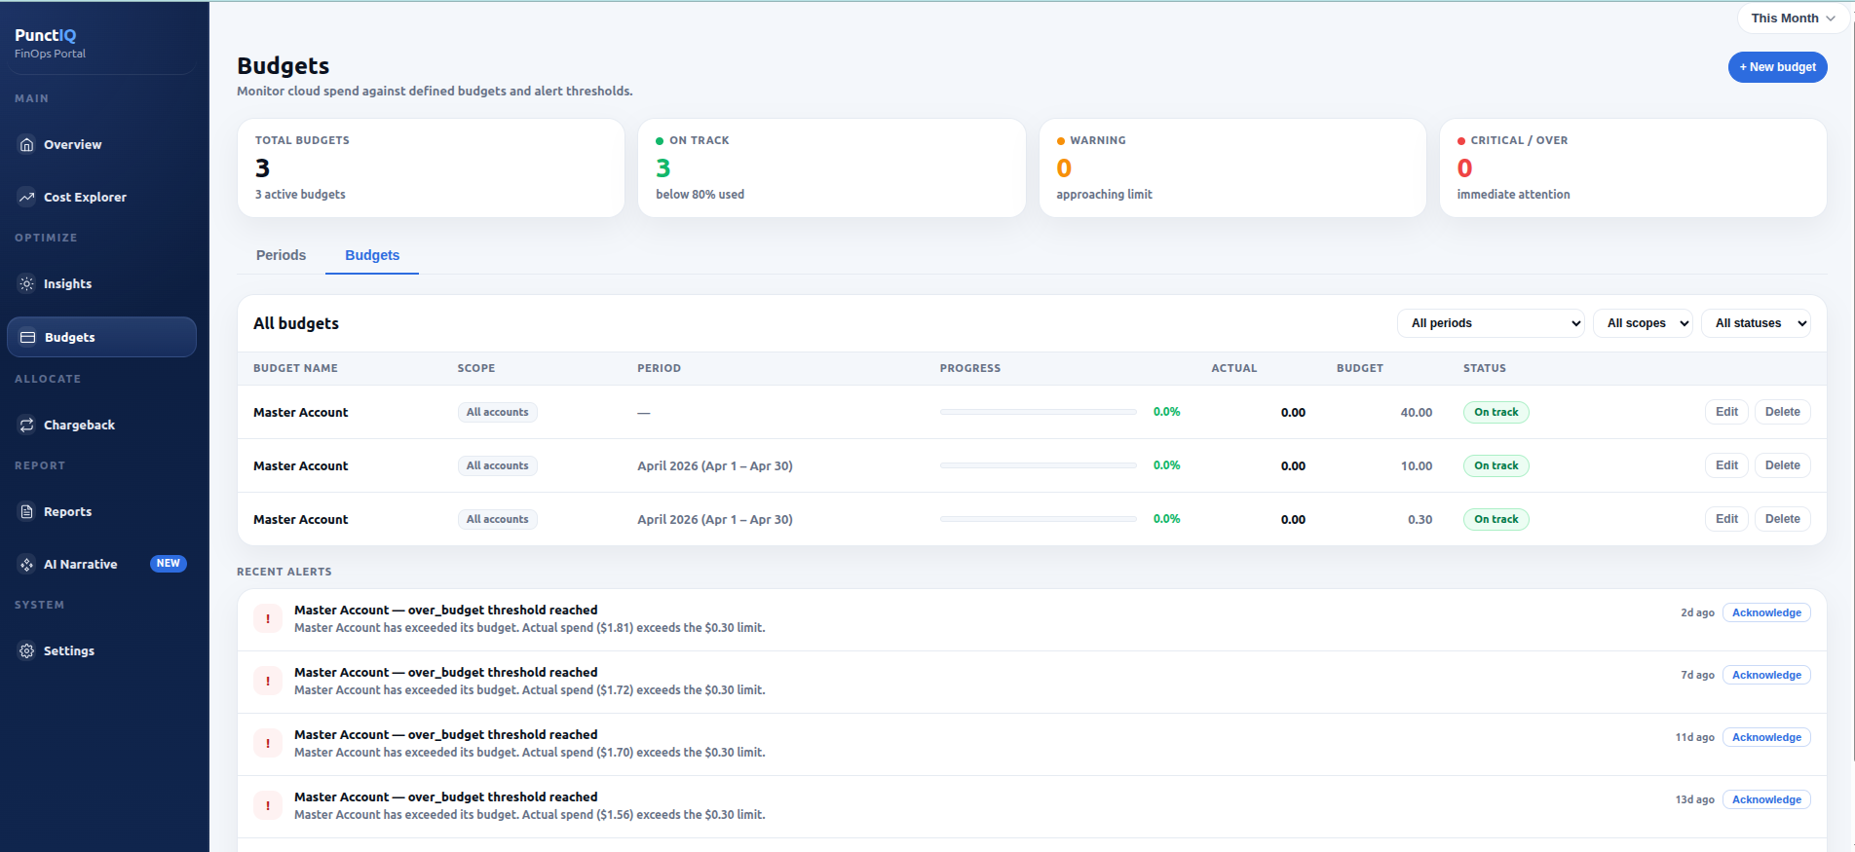The height and width of the screenshot is (852, 1855).
Task: Open the AI Narrative menu item
Action: pyautogui.click(x=101, y=564)
